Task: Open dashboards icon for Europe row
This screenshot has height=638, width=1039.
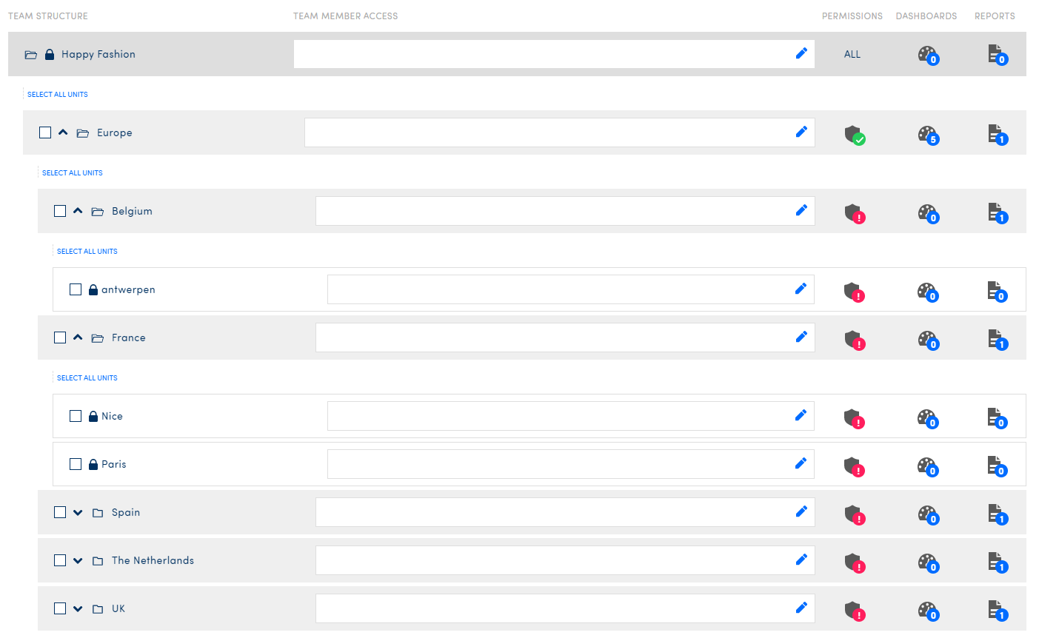Action: click(927, 134)
